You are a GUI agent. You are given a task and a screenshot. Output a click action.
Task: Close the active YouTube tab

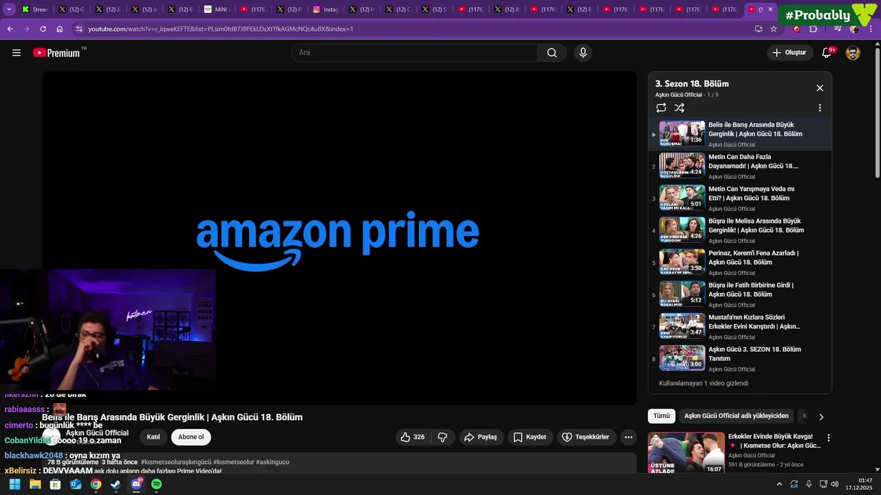pos(770,10)
